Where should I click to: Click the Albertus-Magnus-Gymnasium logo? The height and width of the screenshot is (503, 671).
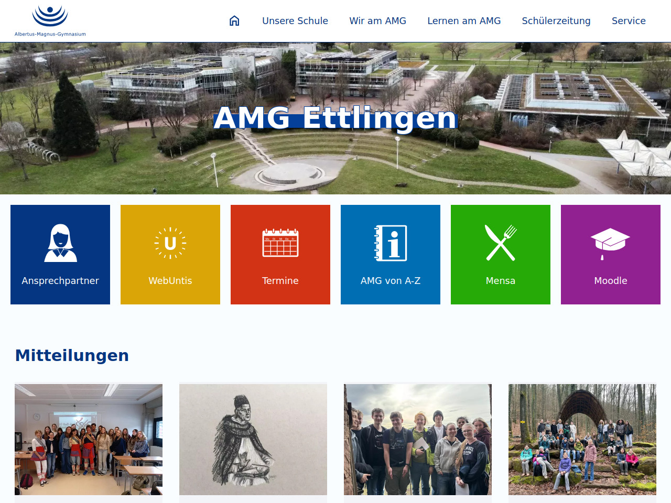point(50,21)
